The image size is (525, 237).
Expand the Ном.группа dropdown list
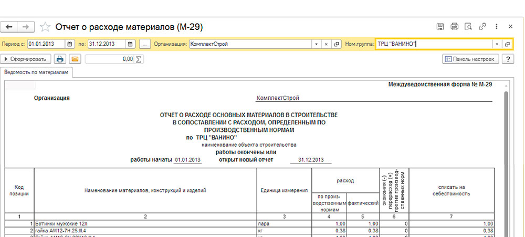pyautogui.click(x=497, y=44)
